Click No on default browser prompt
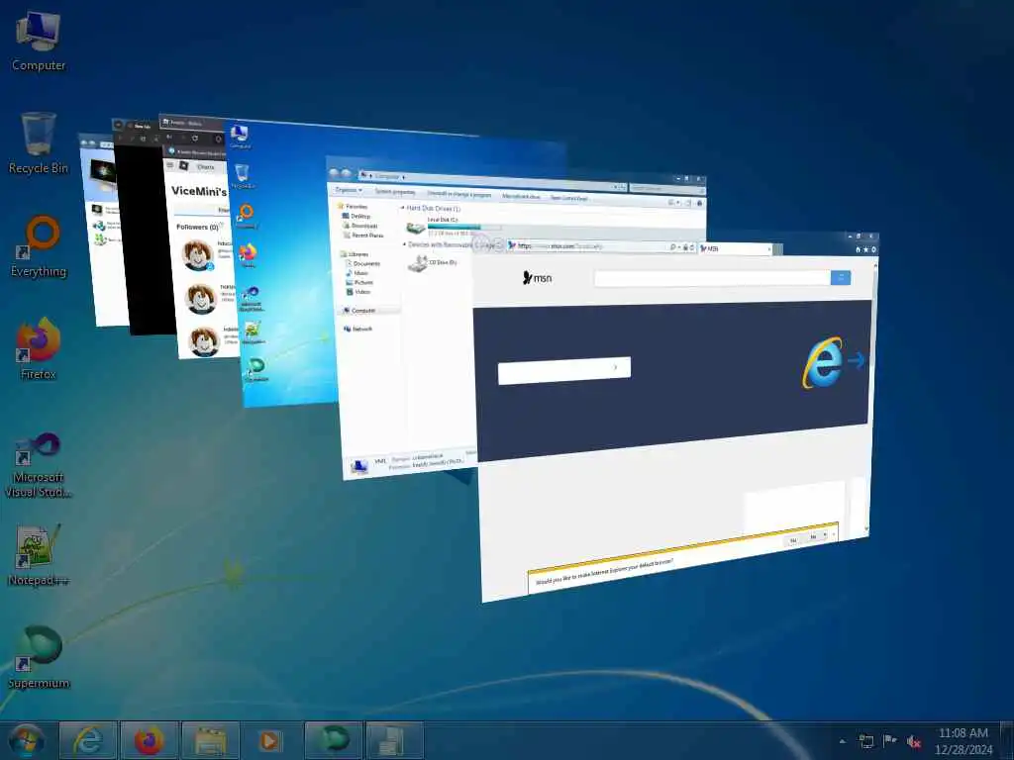The width and height of the screenshot is (1014, 760). pyautogui.click(x=814, y=536)
